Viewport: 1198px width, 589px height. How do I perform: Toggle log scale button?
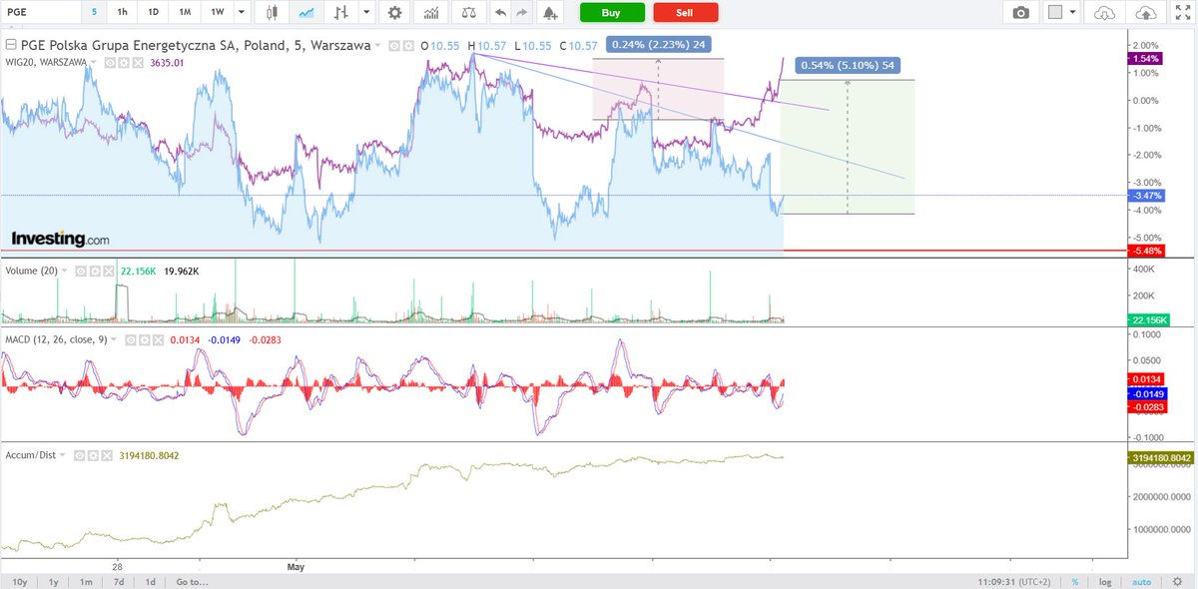(1104, 581)
